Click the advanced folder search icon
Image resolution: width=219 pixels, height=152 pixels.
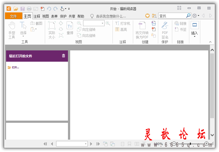click(154, 16)
